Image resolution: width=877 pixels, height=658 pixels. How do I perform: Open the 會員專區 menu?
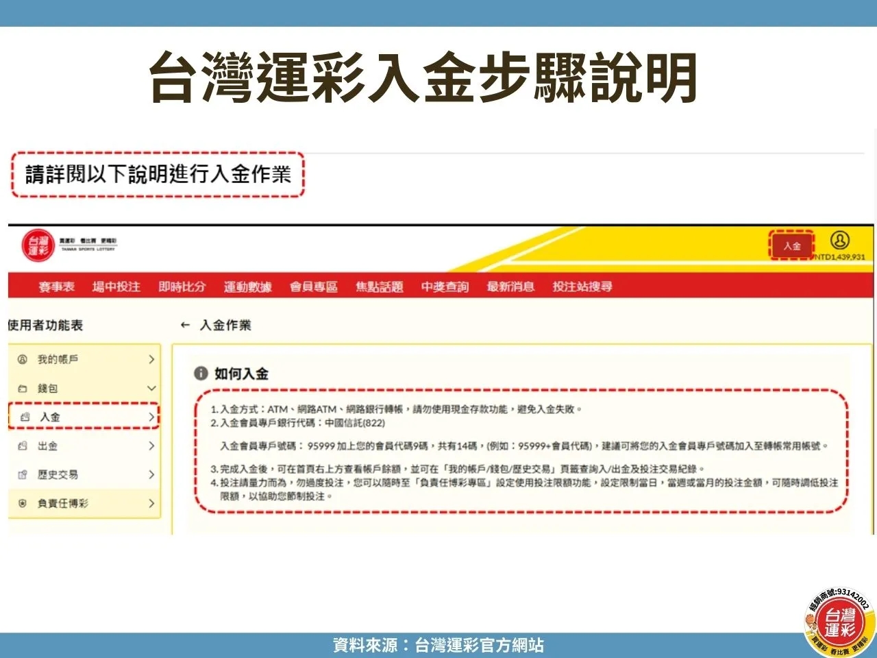[x=313, y=287]
